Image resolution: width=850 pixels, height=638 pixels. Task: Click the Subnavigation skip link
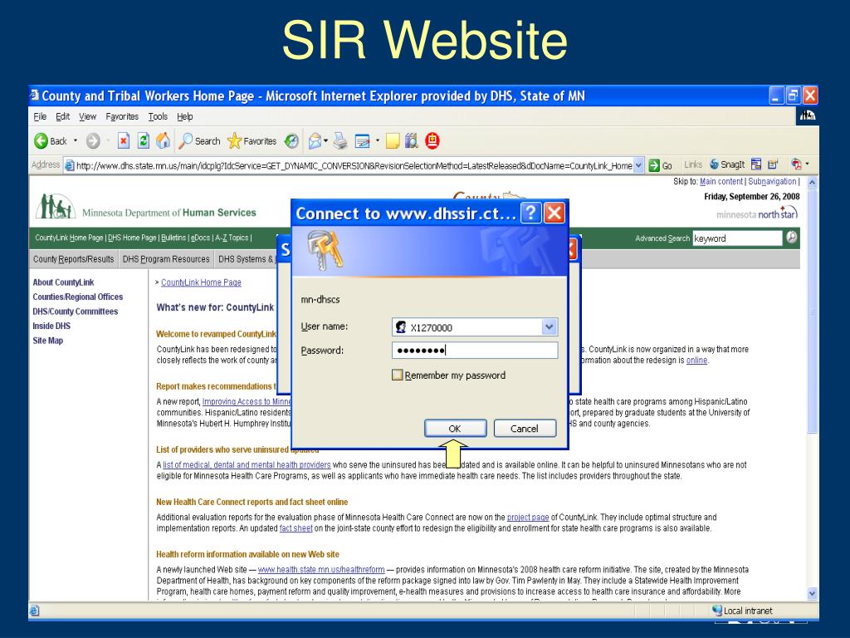[x=772, y=181]
